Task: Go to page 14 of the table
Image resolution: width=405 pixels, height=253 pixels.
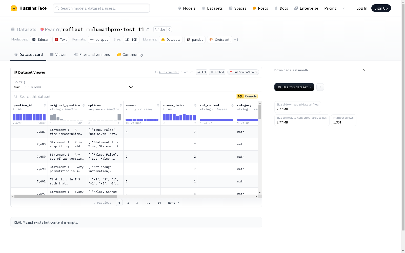Action: pos(159,203)
